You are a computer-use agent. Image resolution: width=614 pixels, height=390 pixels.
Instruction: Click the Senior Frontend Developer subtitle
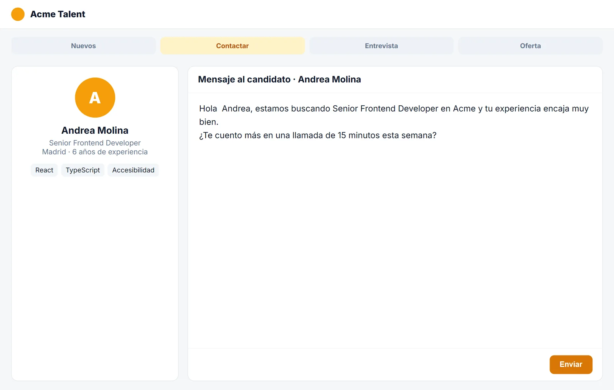95,143
